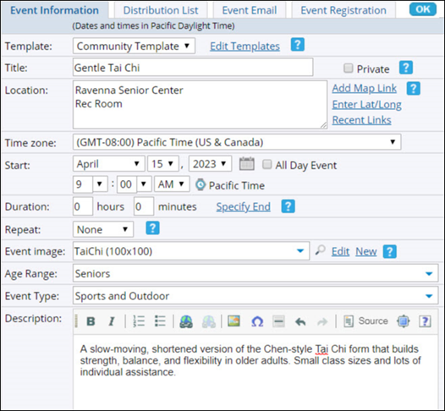
Task: Expand the Event Type dropdown
Action: pyautogui.click(x=255, y=296)
